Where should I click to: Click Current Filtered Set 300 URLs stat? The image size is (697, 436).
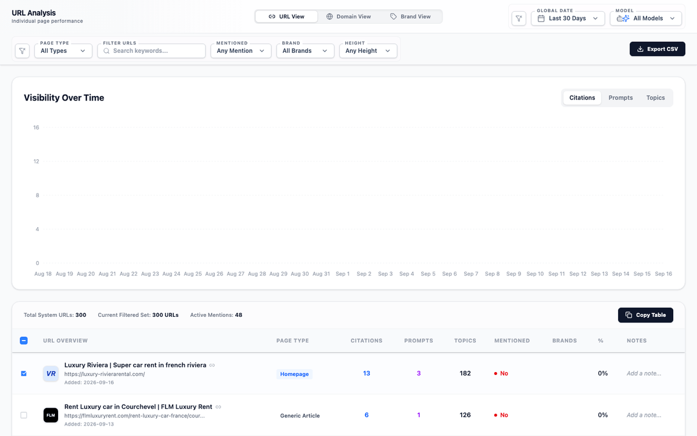138,315
